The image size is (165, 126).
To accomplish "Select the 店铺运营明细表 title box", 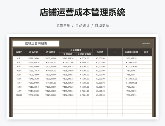I will (36, 44).
